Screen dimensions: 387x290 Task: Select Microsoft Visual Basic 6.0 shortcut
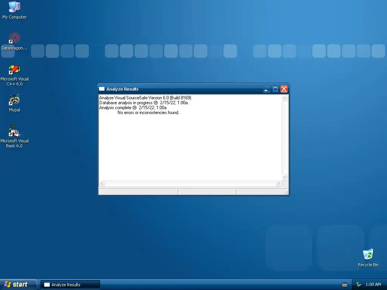pos(14,136)
